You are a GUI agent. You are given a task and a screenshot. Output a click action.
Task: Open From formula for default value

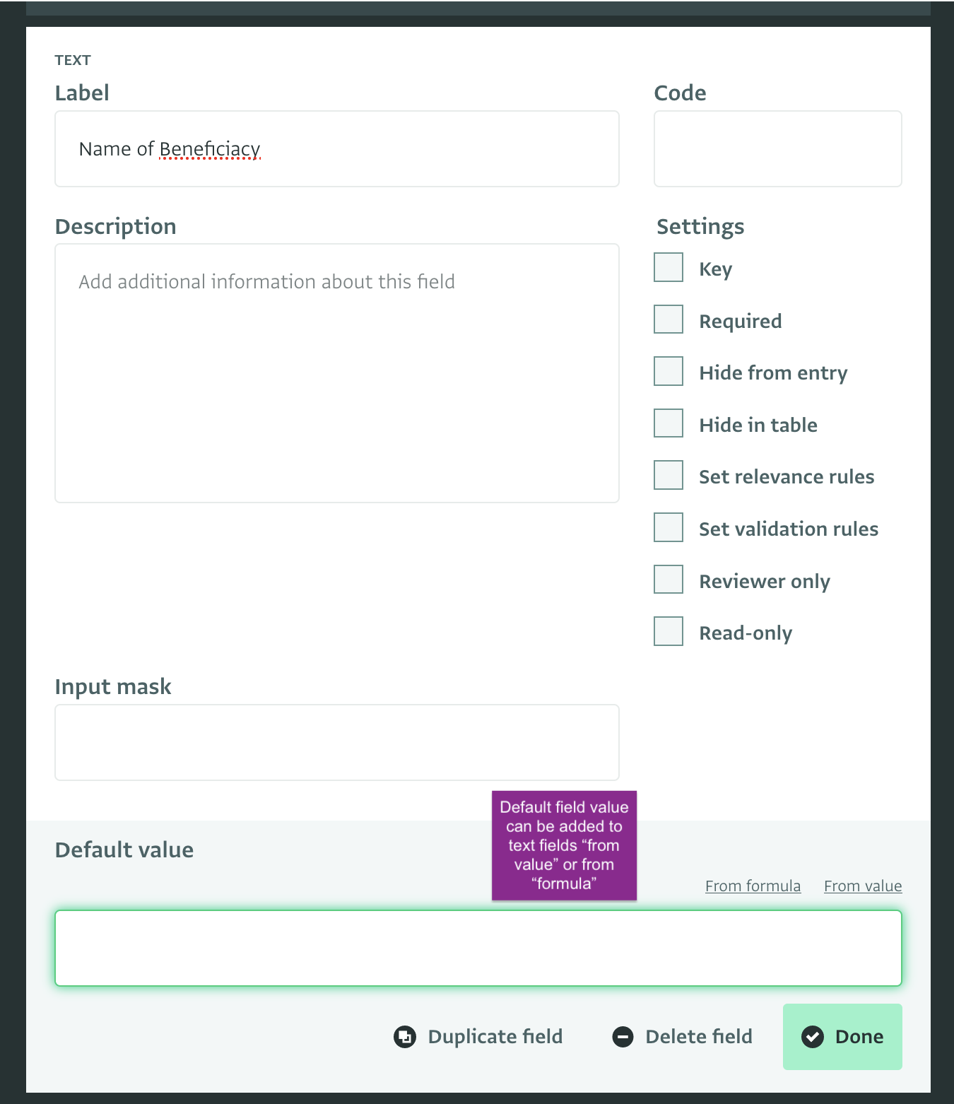point(753,886)
